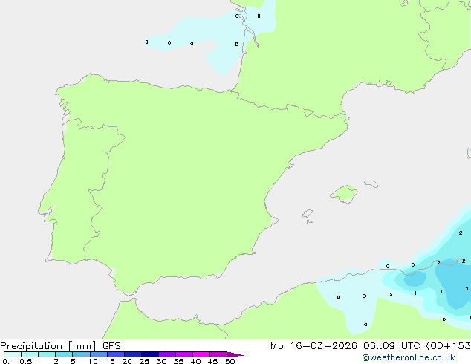Click the over-50 arrow at legend end
Viewport: 471px width, 364px height.
point(235,354)
